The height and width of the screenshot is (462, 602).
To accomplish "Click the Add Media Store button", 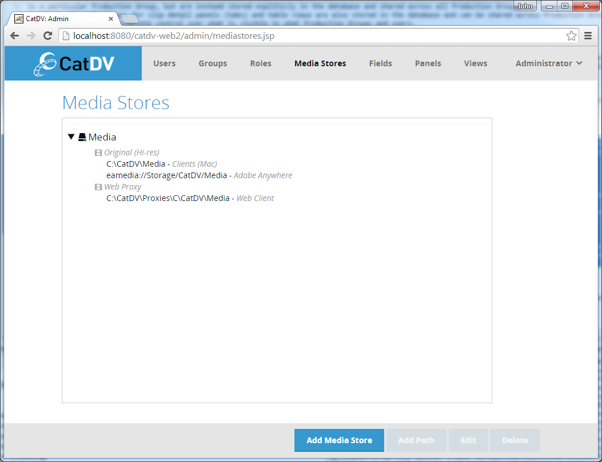I will click(340, 440).
